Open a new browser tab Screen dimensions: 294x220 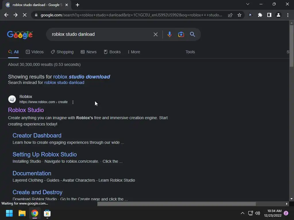pyautogui.click(x=78, y=5)
